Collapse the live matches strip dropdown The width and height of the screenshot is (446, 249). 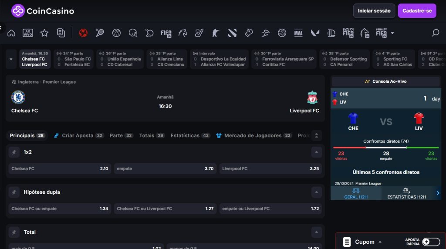pos(11,59)
